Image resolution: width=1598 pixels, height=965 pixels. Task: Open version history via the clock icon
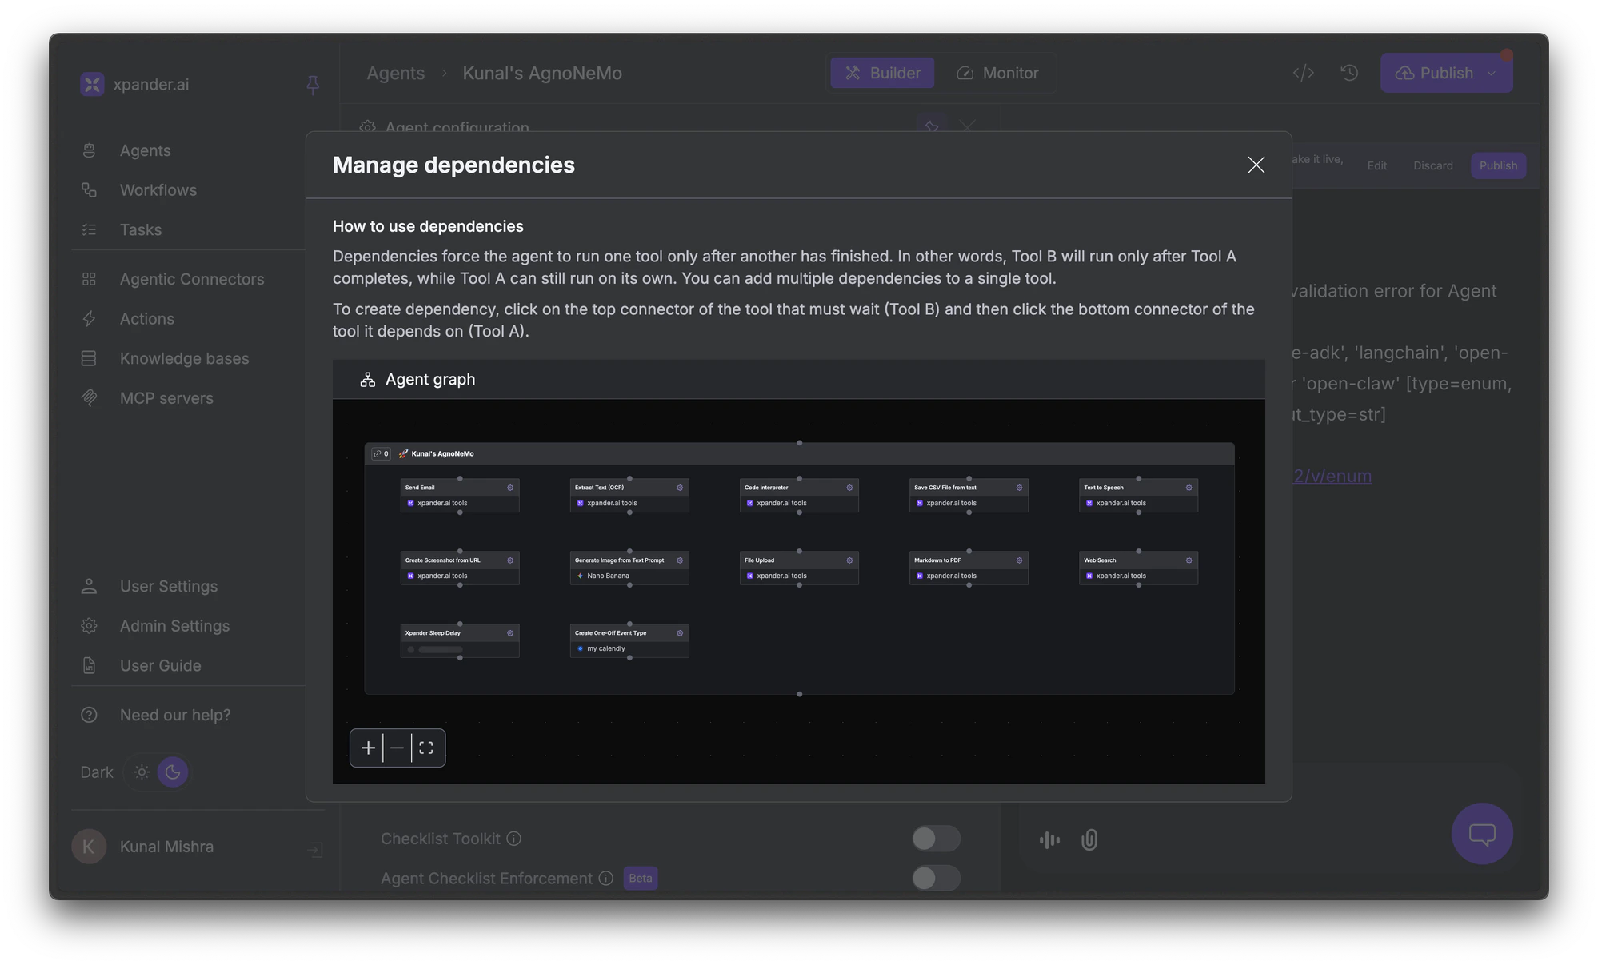point(1349,72)
